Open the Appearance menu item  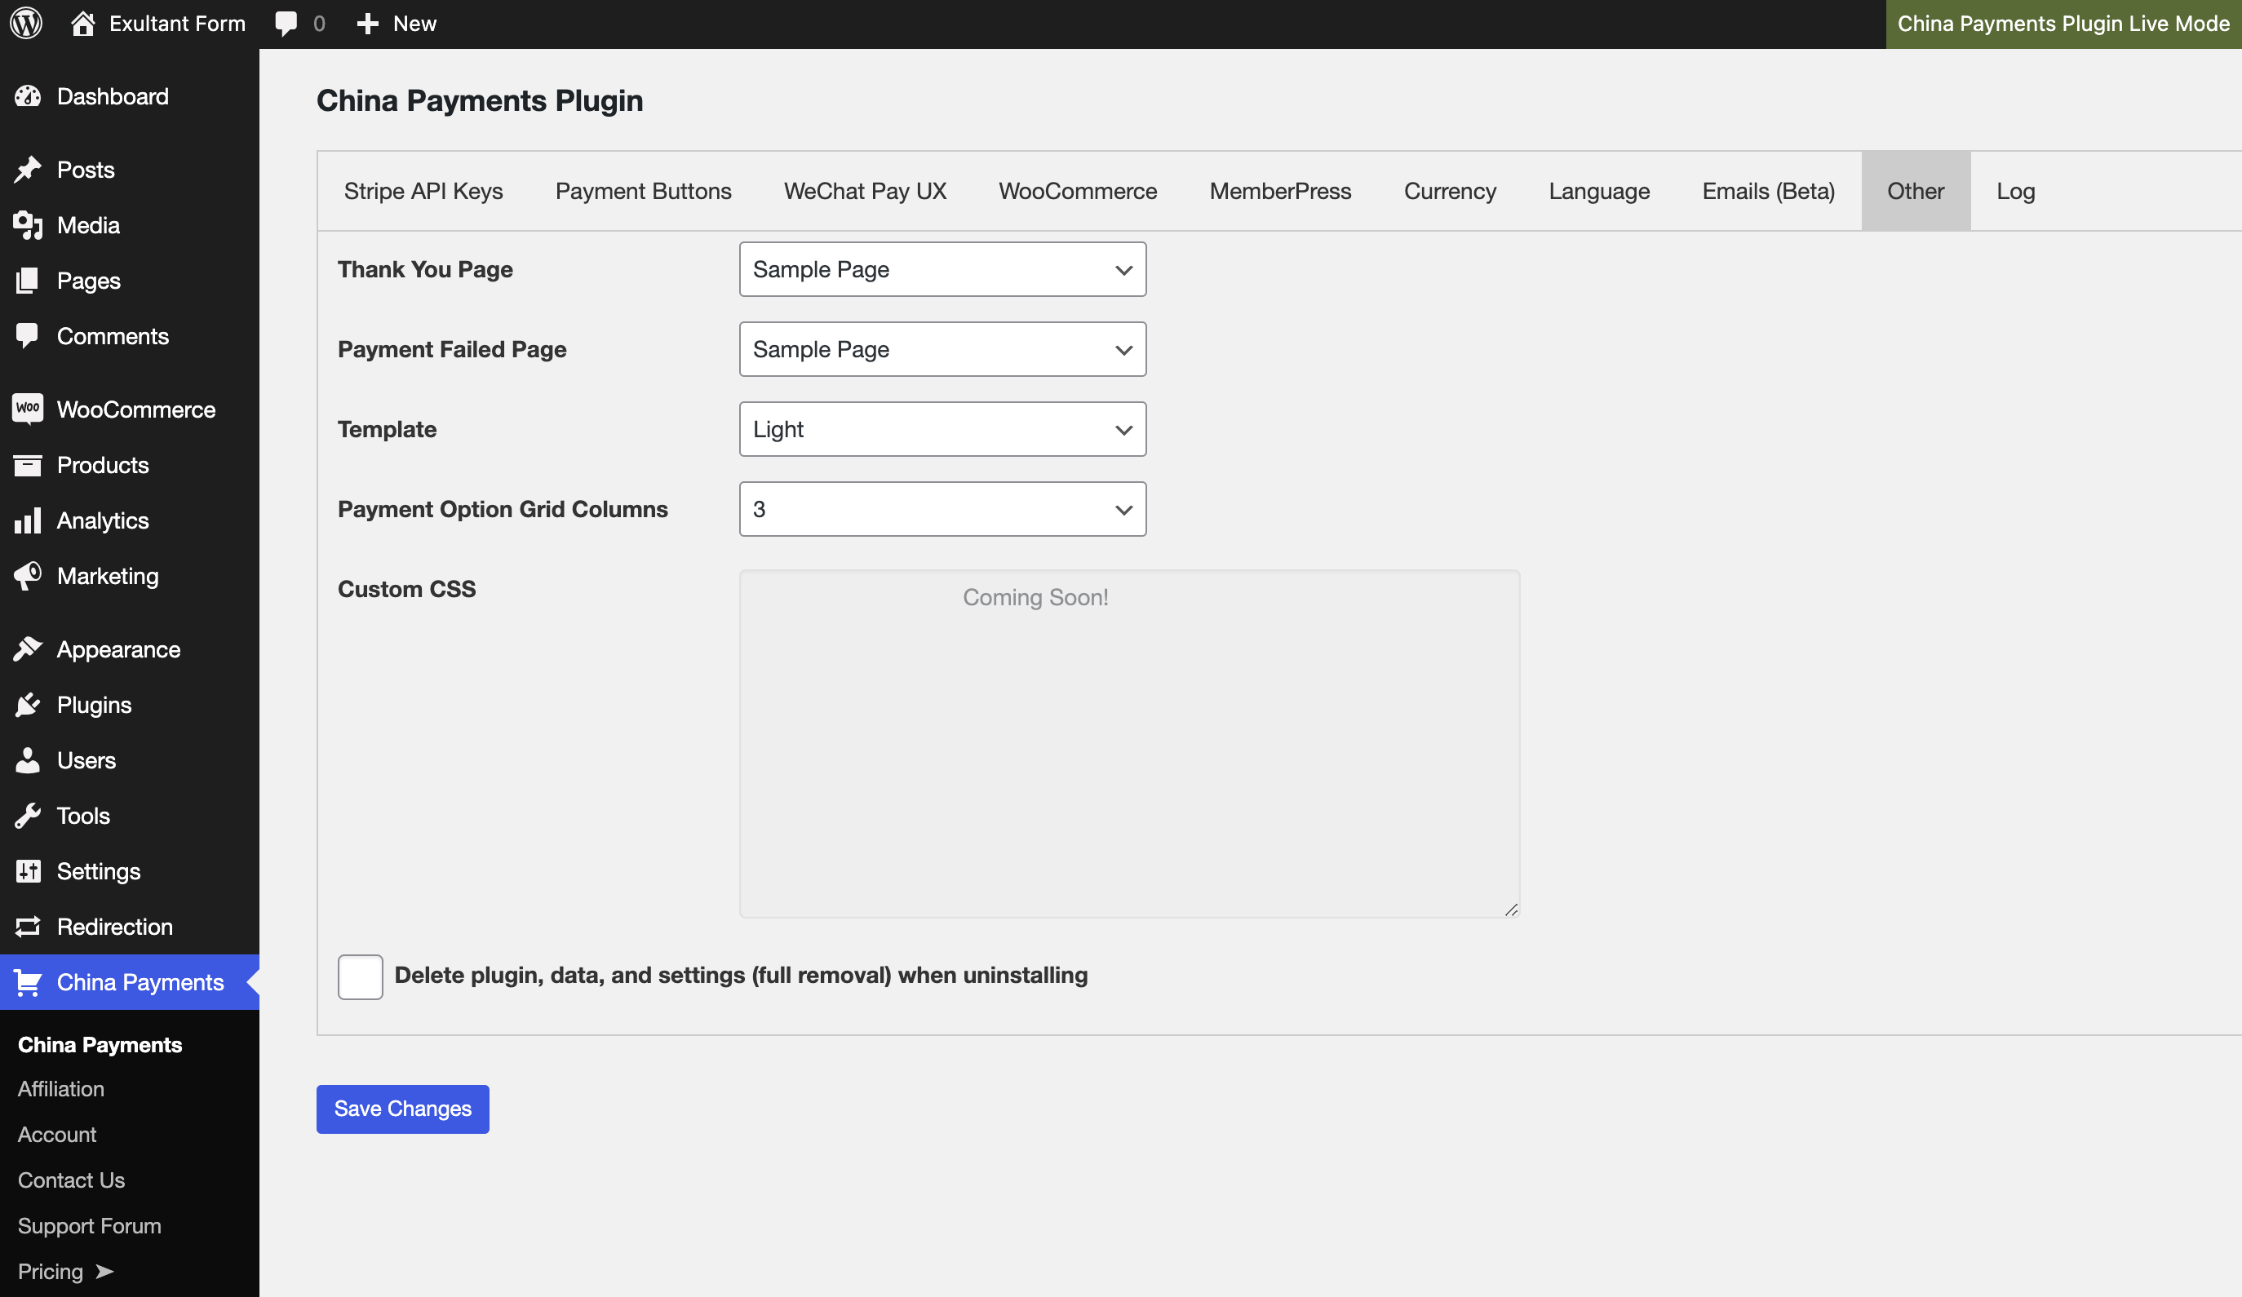[130, 649]
